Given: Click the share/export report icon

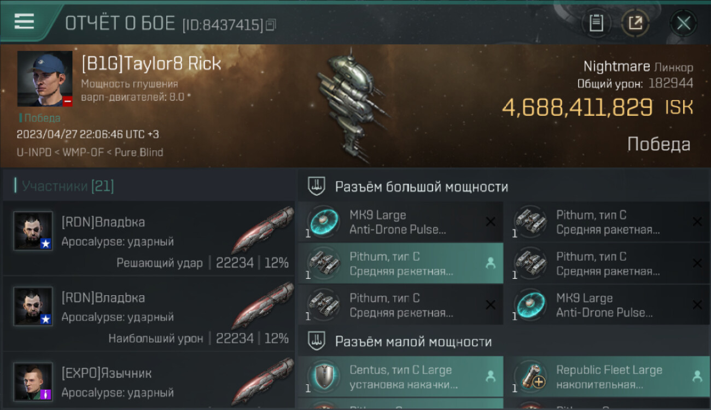Looking at the screenshot, I should [636, 23].
